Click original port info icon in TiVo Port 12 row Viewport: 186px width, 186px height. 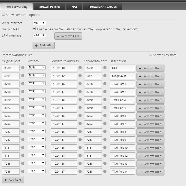coord(23,155)
